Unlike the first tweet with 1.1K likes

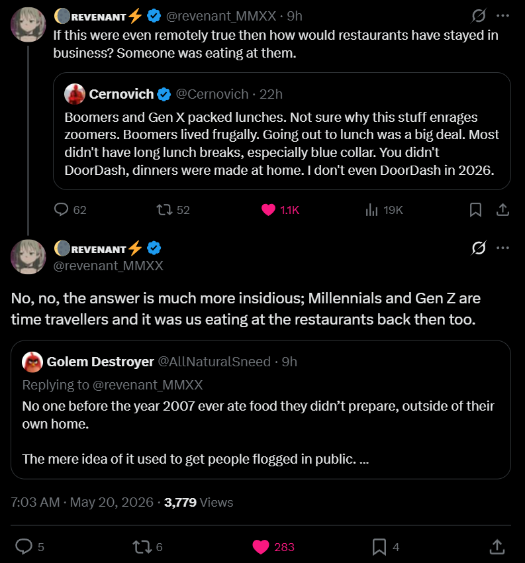pos(280,210)
